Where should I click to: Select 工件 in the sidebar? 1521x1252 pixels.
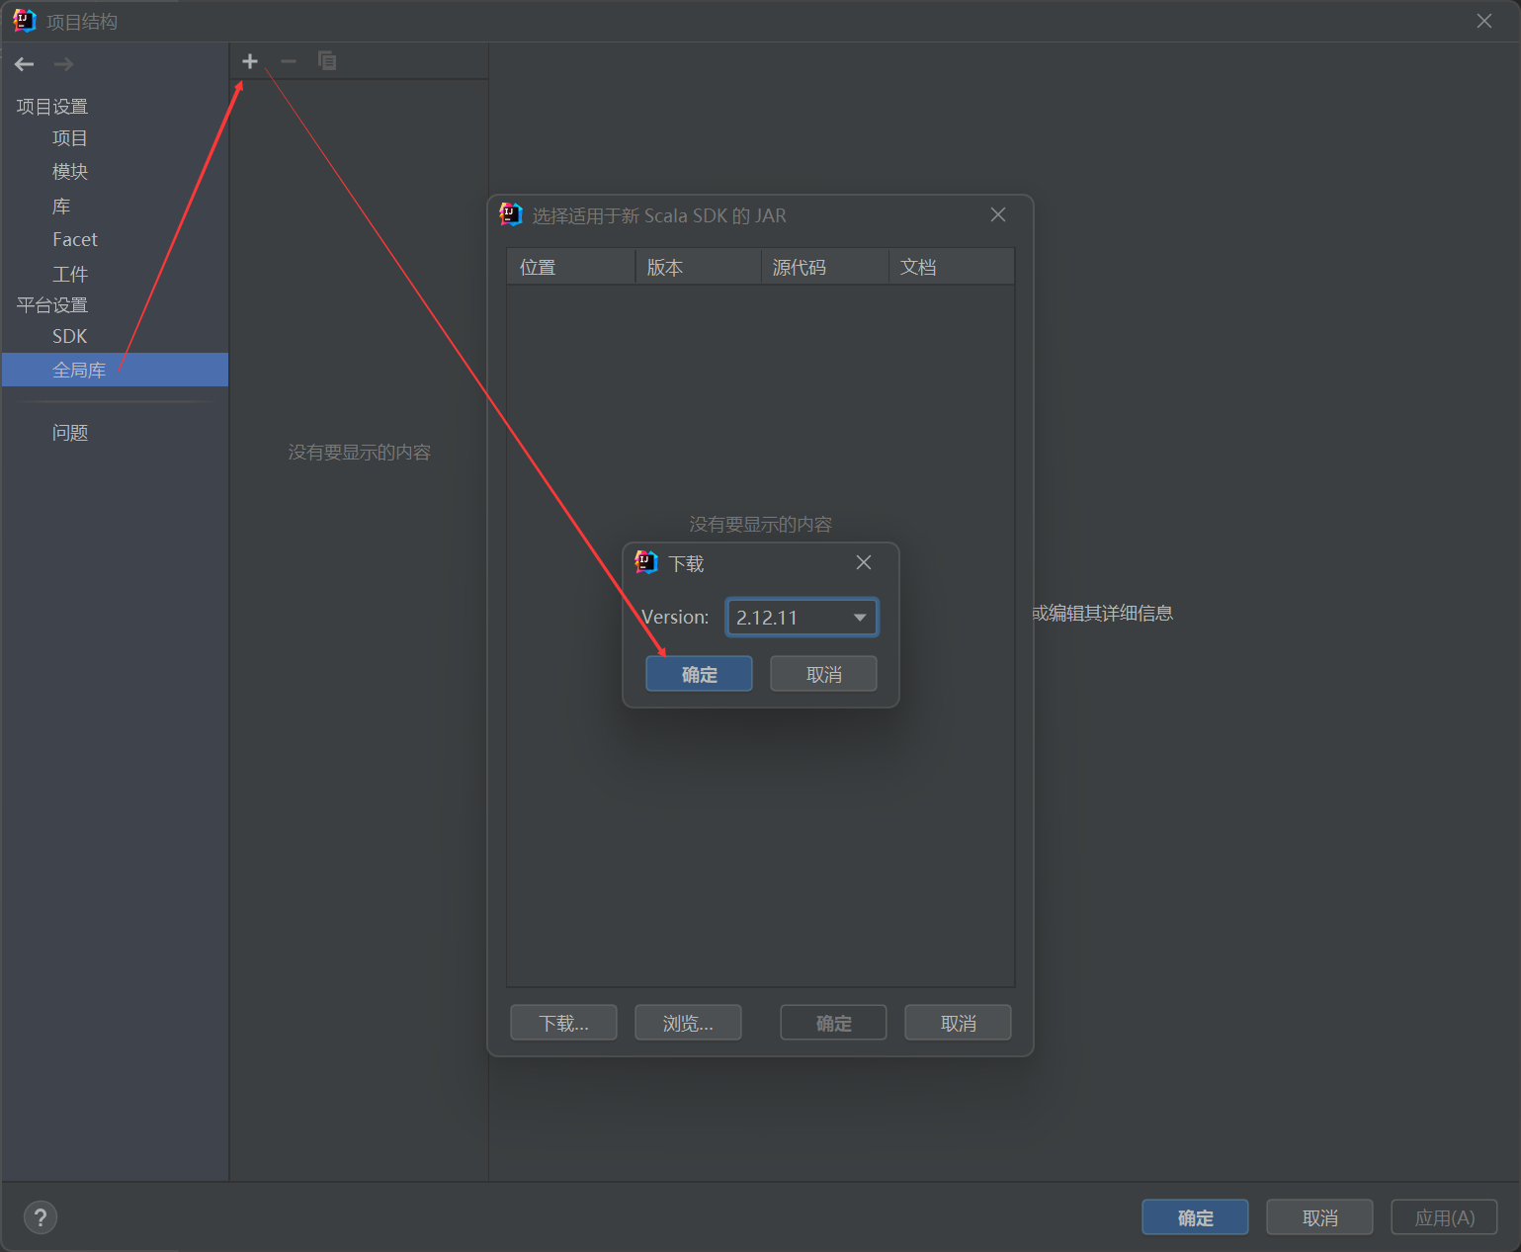coord(115,274)
